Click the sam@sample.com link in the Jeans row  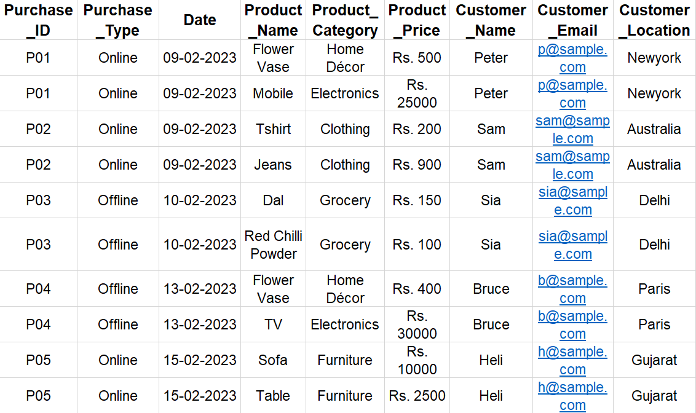(x=572, y=165)
